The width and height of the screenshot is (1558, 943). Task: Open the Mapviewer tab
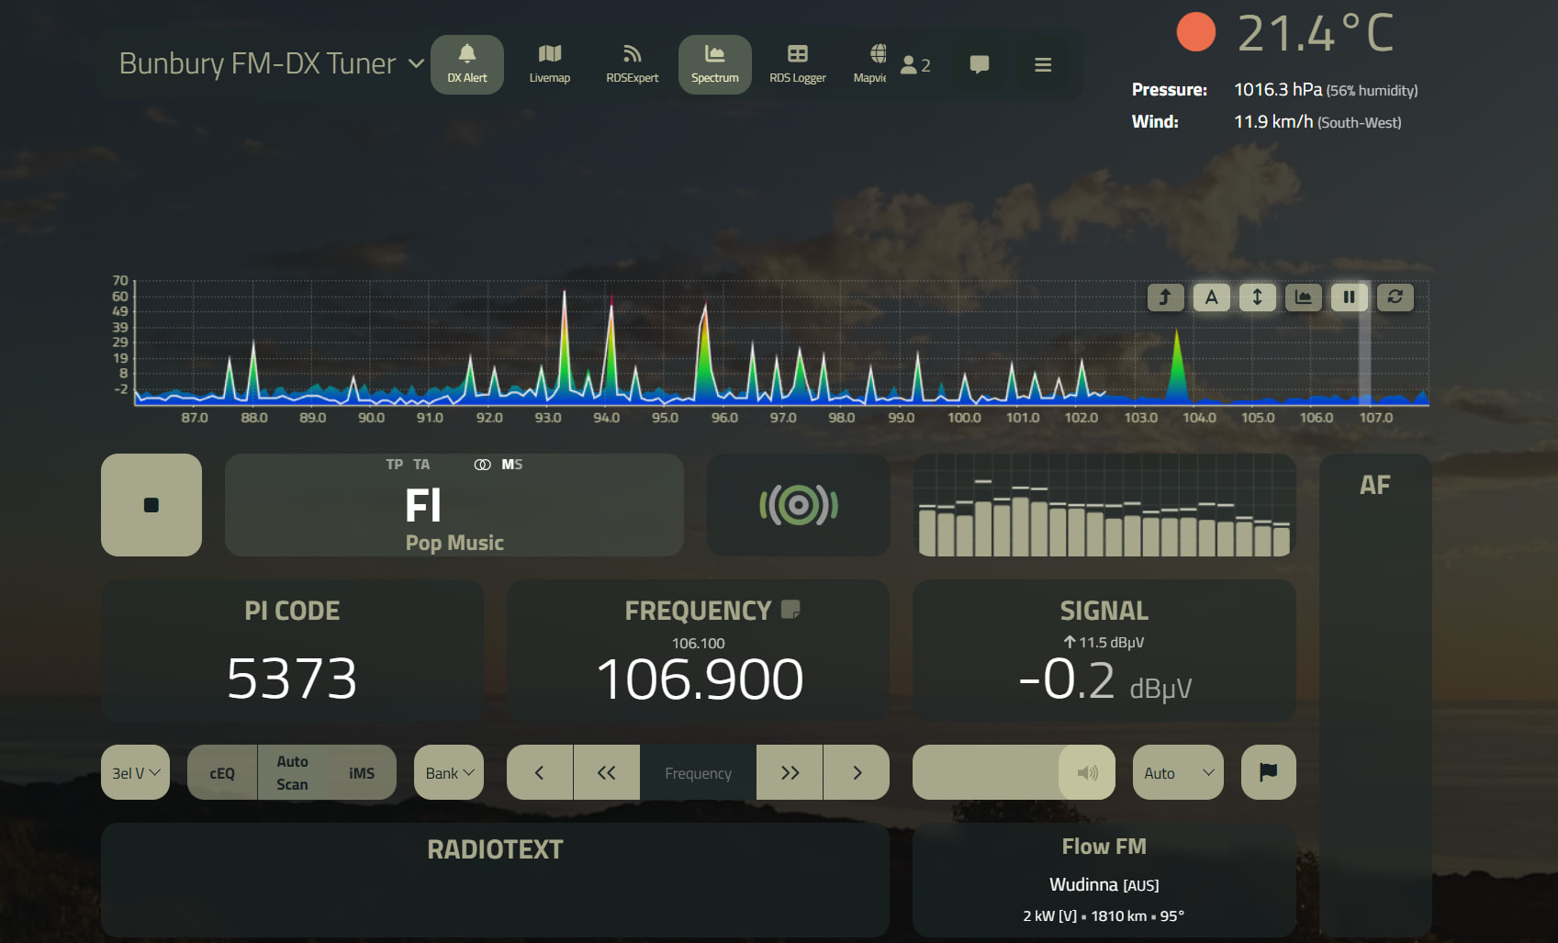[x=870, y=64]
